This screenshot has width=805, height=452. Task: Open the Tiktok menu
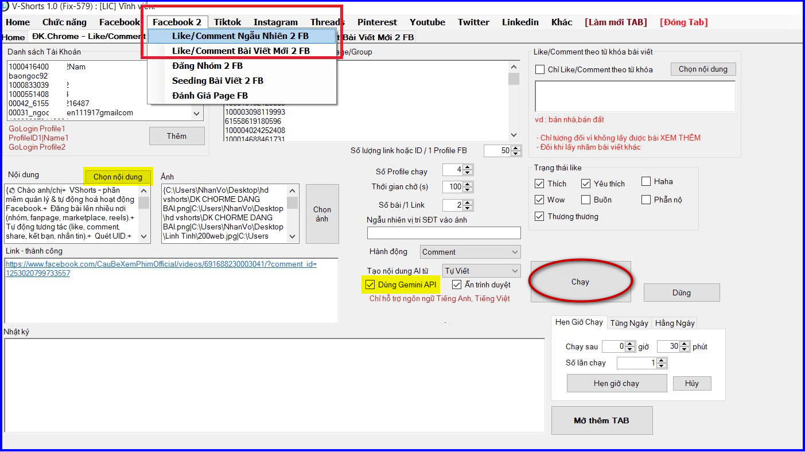coord(228,22)
